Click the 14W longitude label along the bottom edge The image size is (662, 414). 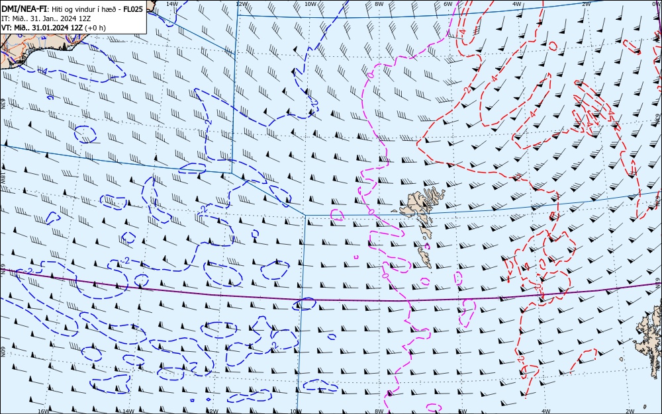tap(128, 411)
